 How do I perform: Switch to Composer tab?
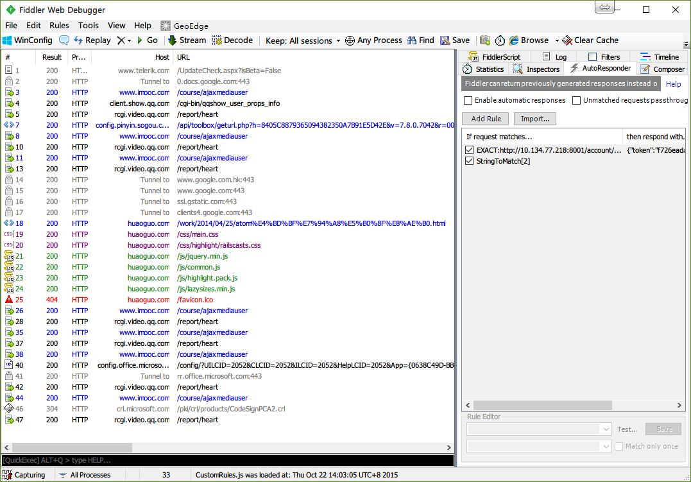pos(662,69)
